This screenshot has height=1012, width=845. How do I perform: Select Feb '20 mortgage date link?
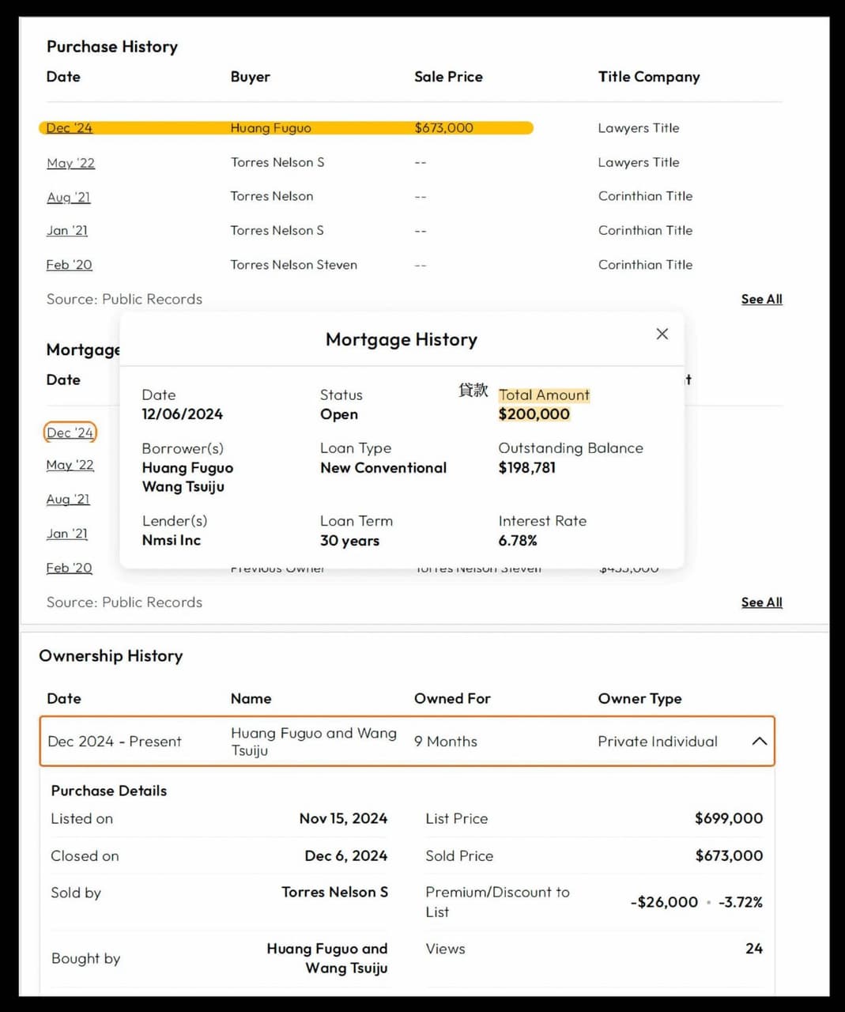69,568
